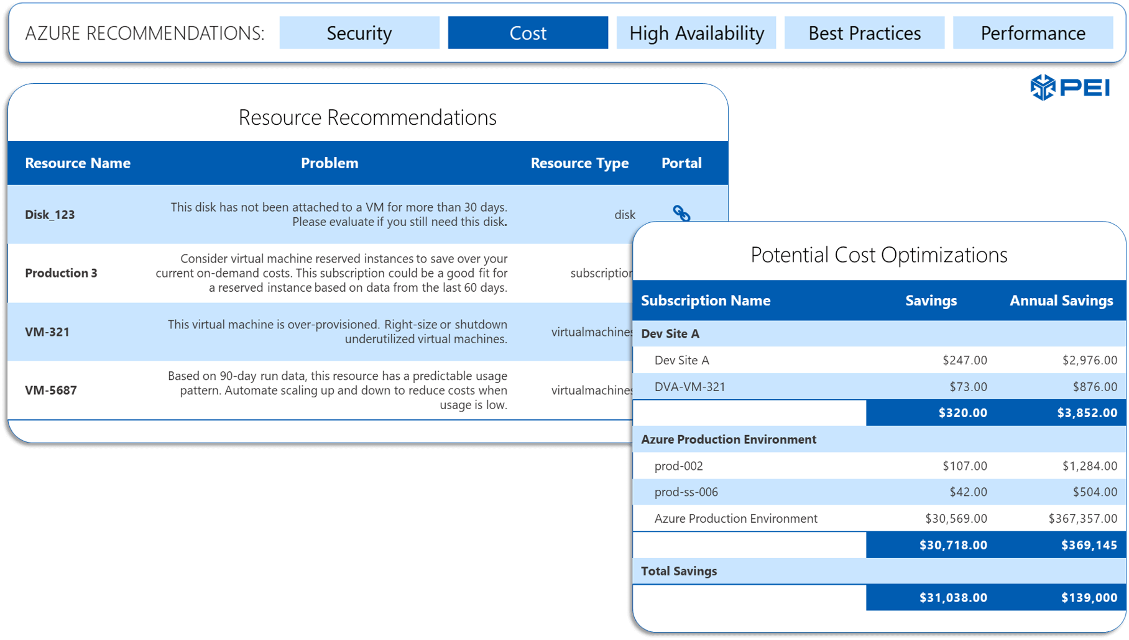Click the Resource Recommendations panel title

tap(367, 117)
